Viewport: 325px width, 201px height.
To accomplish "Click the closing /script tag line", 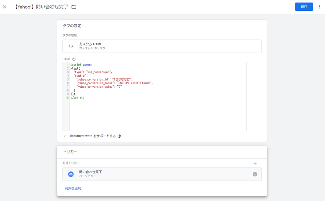I will click(x=77, y=98).
